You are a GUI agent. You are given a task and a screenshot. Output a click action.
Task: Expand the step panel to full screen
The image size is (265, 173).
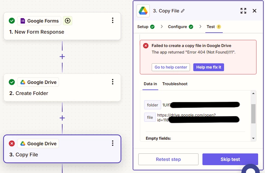pos(243,11)
